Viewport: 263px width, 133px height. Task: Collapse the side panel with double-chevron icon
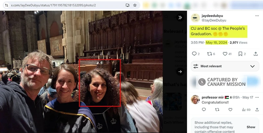pyautogui.click(x=180, y=18)
